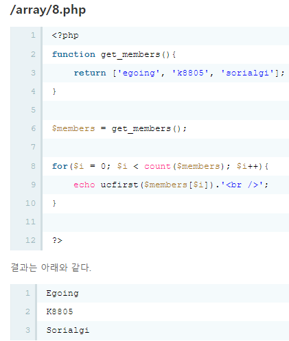Click the 'echo' keyword in line 9
This screenshot has width=289, height=341.
pos(84,185)
